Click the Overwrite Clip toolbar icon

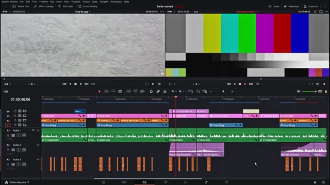(136, 91)
